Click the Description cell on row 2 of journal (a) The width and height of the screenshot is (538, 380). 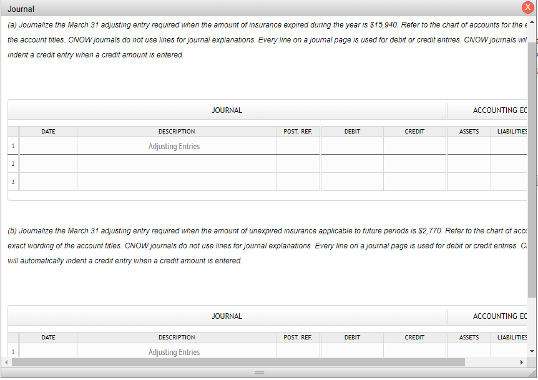[177, 163]
